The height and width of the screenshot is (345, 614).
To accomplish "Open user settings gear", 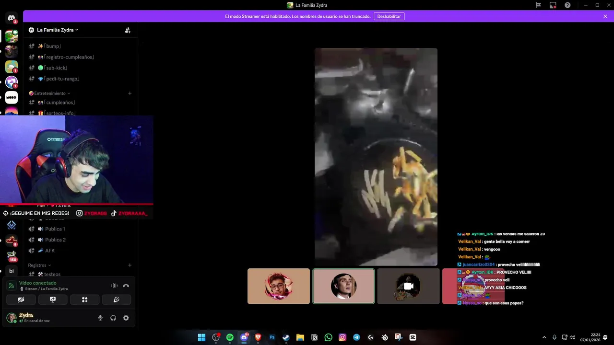I will tap(126, 318).
